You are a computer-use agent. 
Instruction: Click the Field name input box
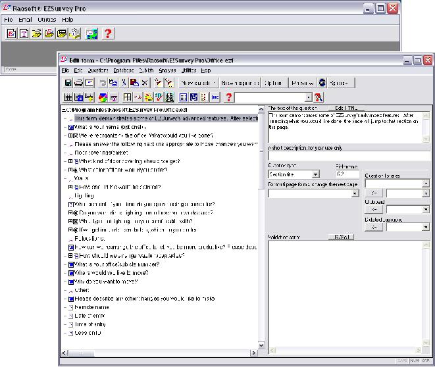pyautogui.click(x=347, y=174)
